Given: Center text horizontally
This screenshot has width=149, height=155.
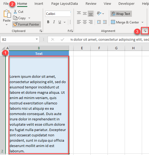Looking at the screenshot, I should tap(85, 22).
